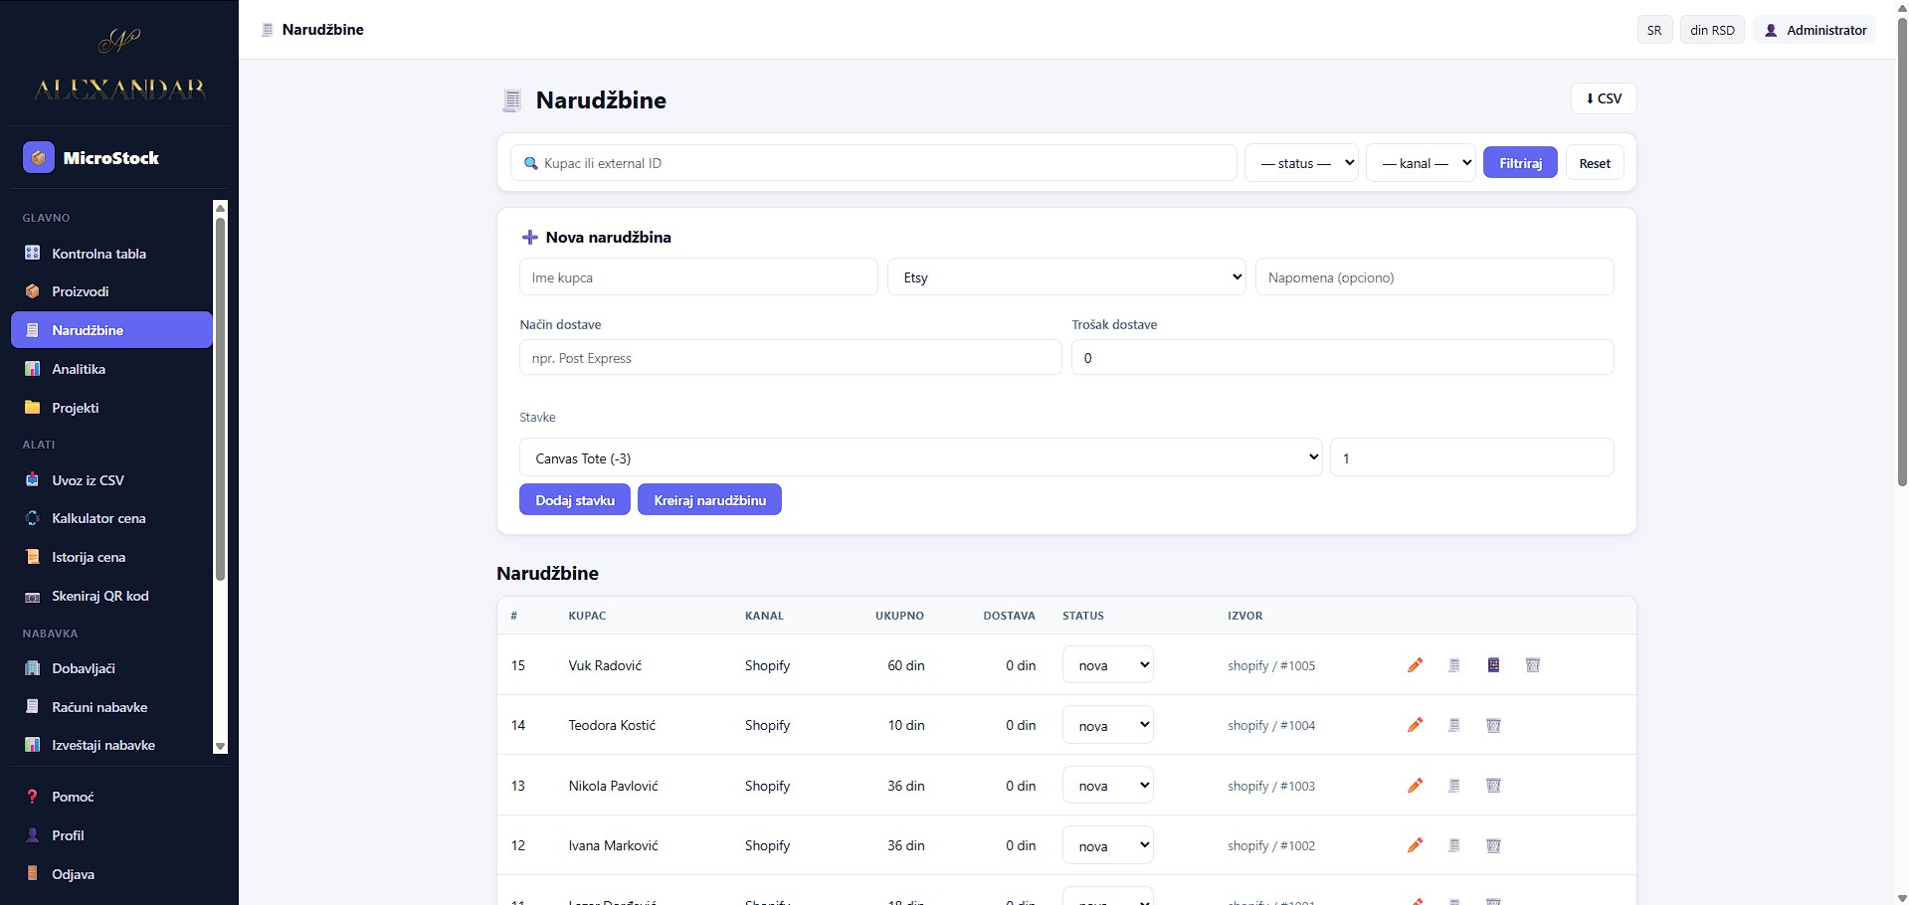Delete order 13 using trash icon
This screenshot has width=1909, height=905.
coord(1493,786)
